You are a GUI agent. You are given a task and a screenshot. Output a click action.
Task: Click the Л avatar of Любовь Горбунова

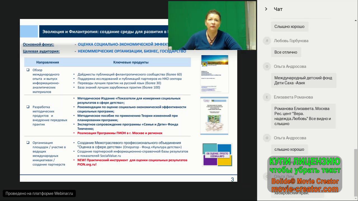[267, 41]
